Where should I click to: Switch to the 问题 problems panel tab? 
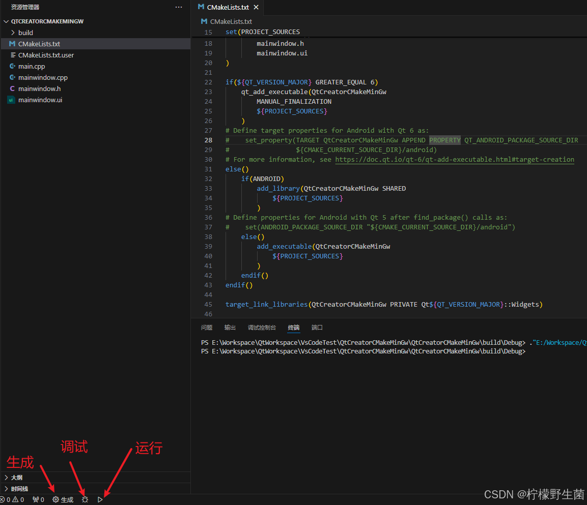click(x=207, y=328)
